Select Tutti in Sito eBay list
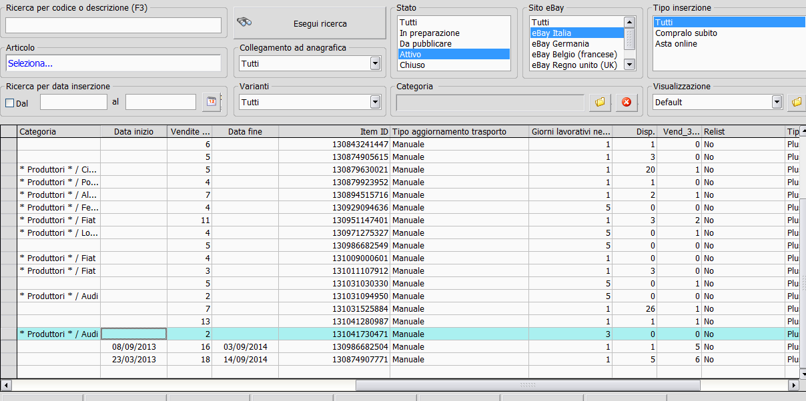This screenshot has width=806, height=401. coord(576,22)
